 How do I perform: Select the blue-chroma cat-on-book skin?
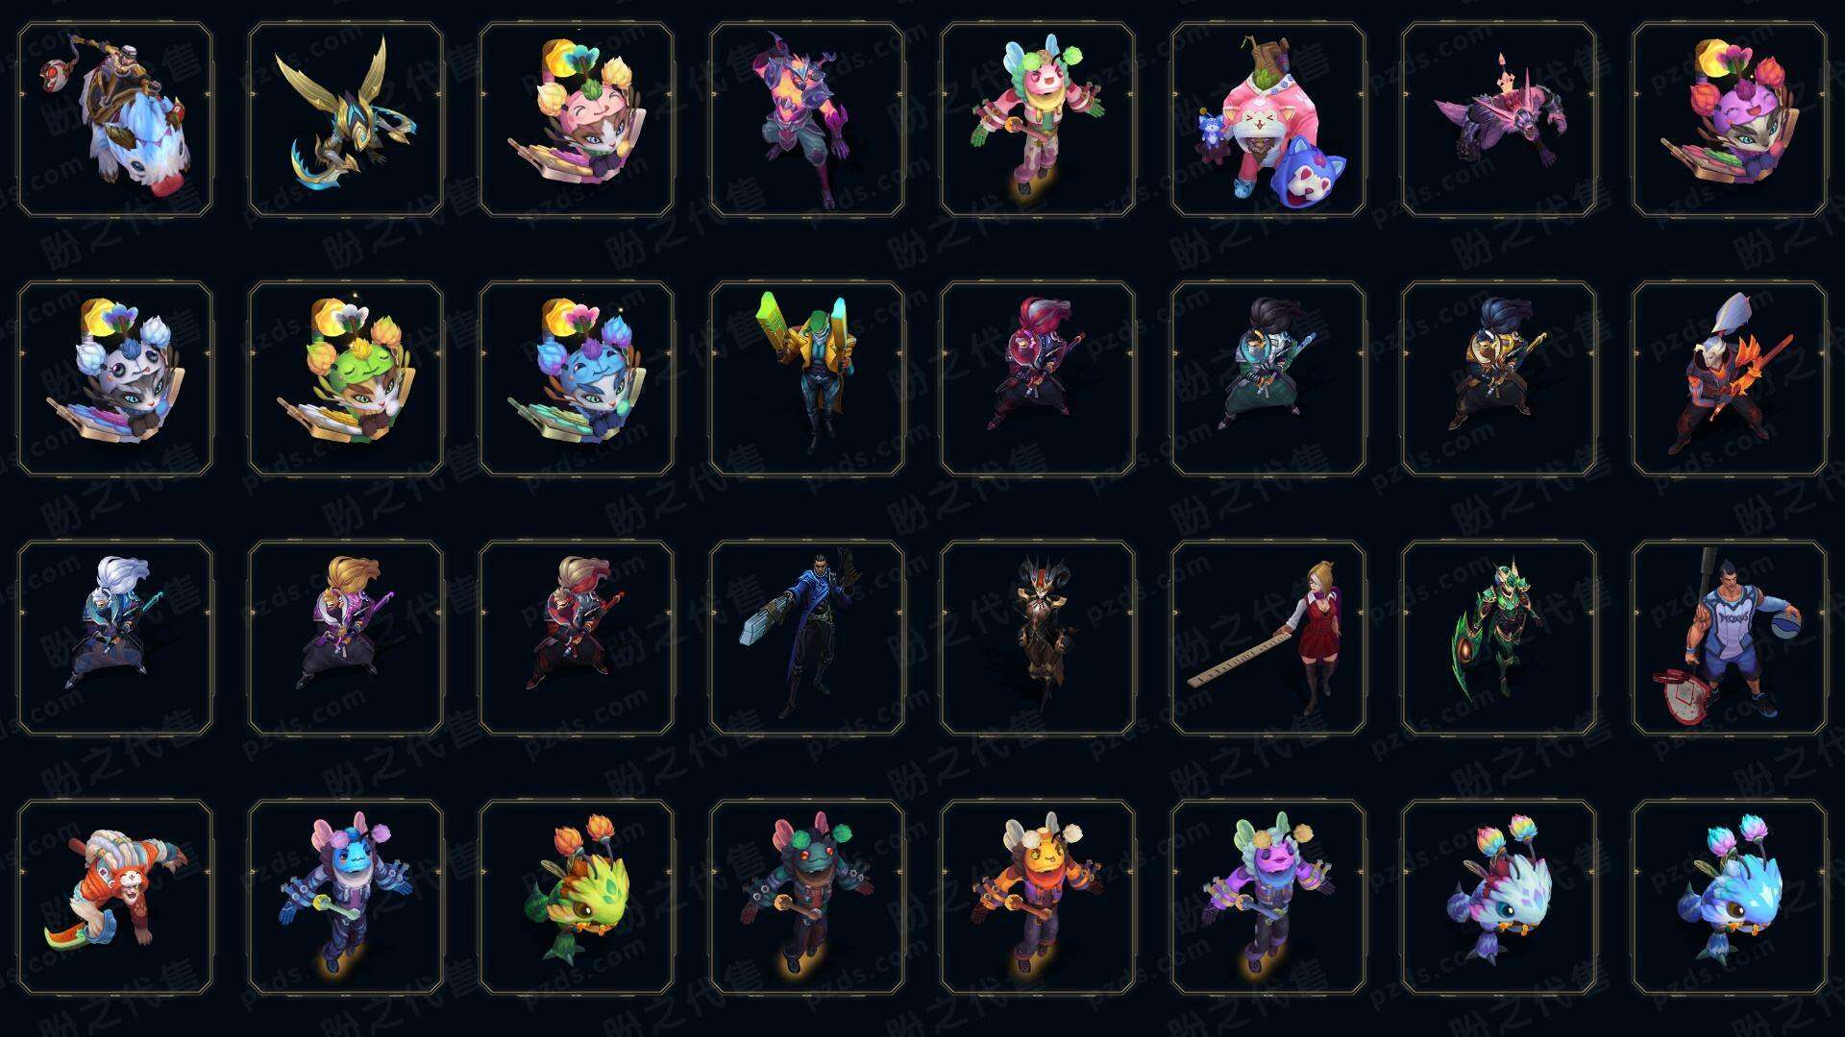click(577, 378)
